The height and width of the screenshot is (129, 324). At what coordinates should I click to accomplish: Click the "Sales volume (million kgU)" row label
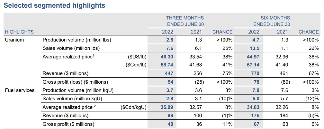pos(71,98)
